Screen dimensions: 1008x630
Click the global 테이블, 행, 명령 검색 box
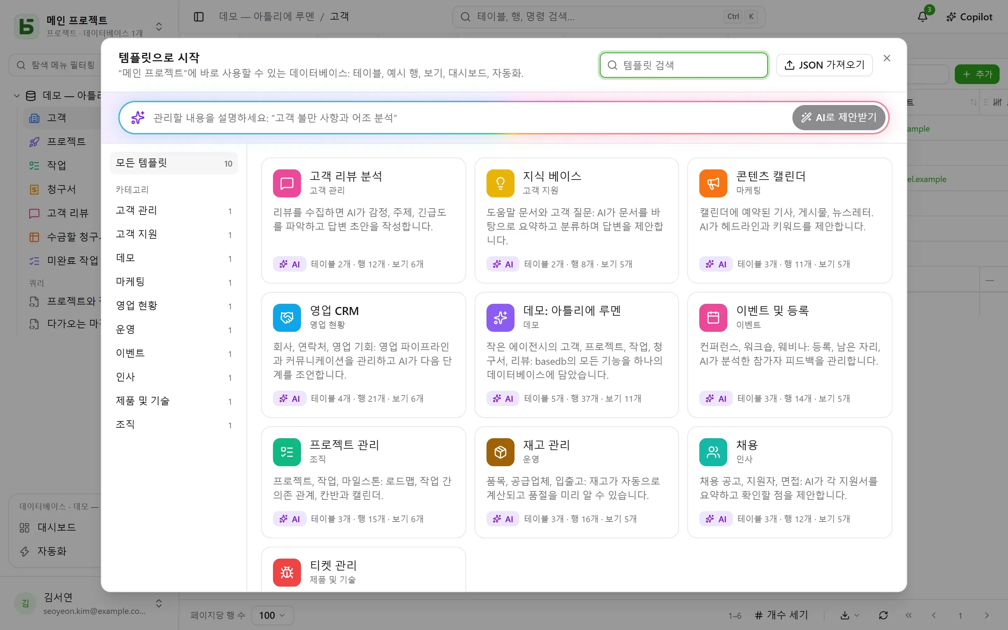tap(609, 17)
